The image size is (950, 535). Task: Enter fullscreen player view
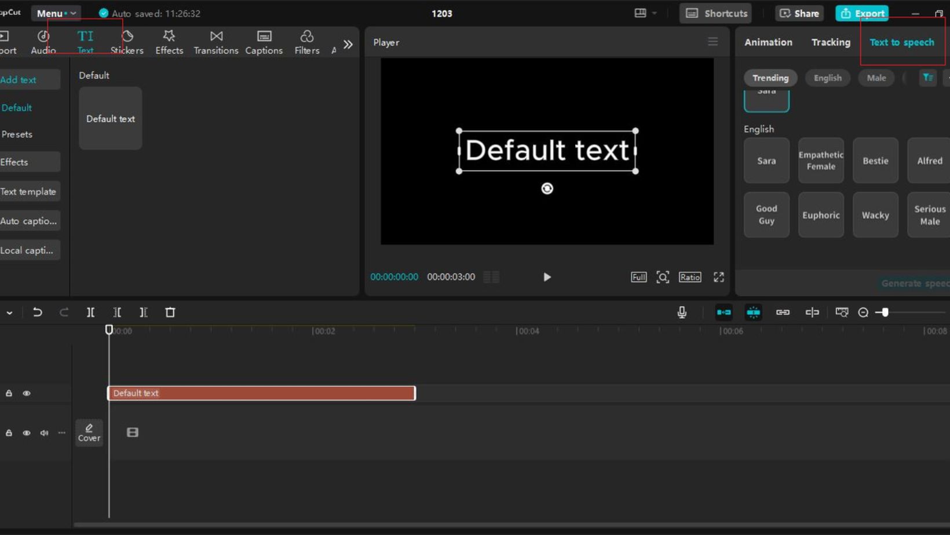tap(719, 277)
